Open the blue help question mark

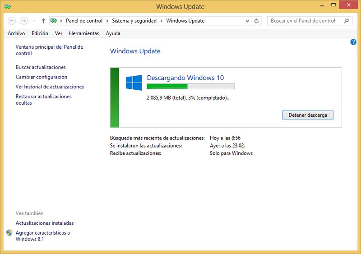tap(353, 42)
